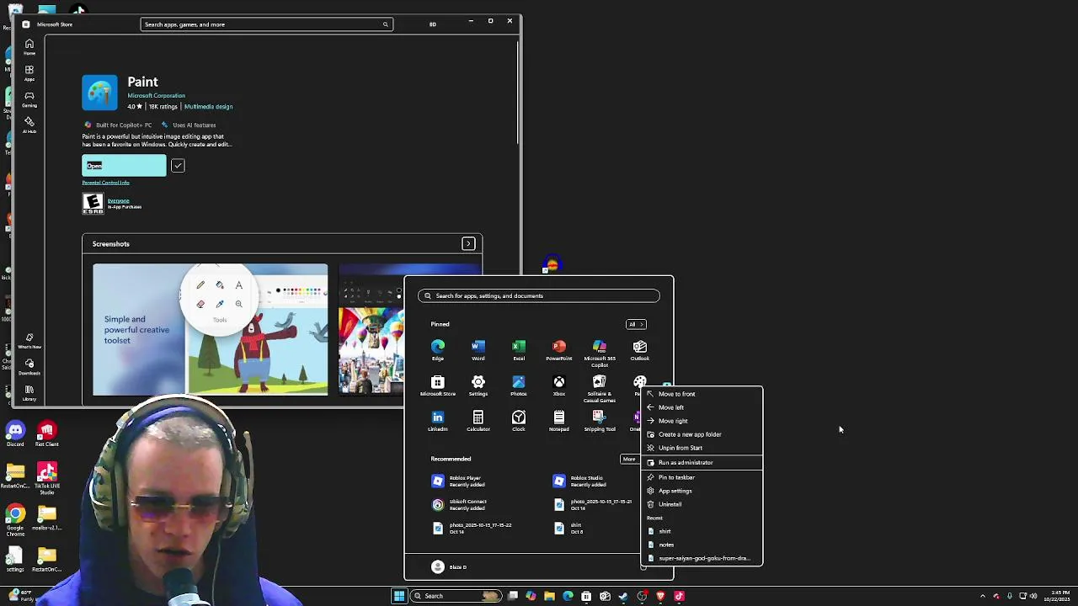Open Microsoft Corporation publisher link
The height and width of the screenshot is (606, 1078).
coord(156,96)
